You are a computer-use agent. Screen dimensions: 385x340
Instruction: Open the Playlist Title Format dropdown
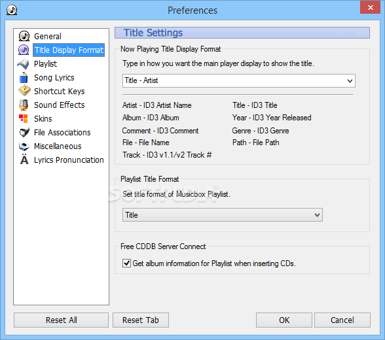[x=317, y=215]
